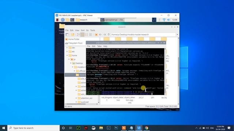Open the Raspberry Pi main menu icon
This screenshot has width=234, height=131.
(x=57, y=20)
